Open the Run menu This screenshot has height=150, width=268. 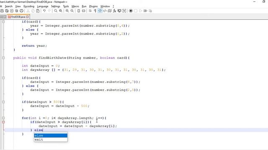84,6
